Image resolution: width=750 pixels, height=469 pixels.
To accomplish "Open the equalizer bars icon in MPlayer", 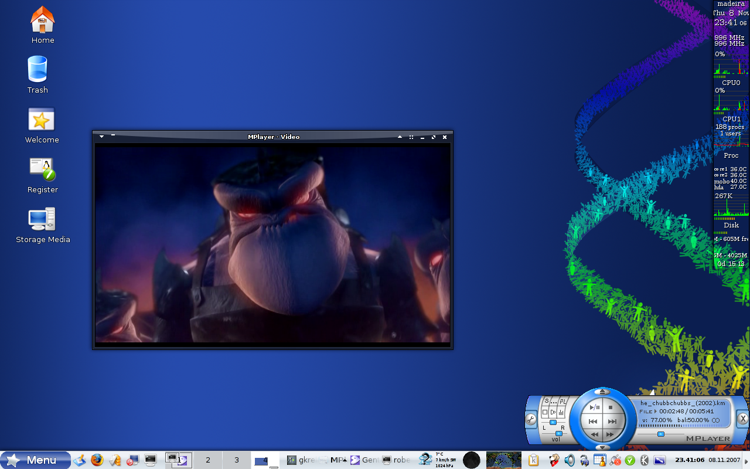I will pyautogui.click(x=561, y=413).
